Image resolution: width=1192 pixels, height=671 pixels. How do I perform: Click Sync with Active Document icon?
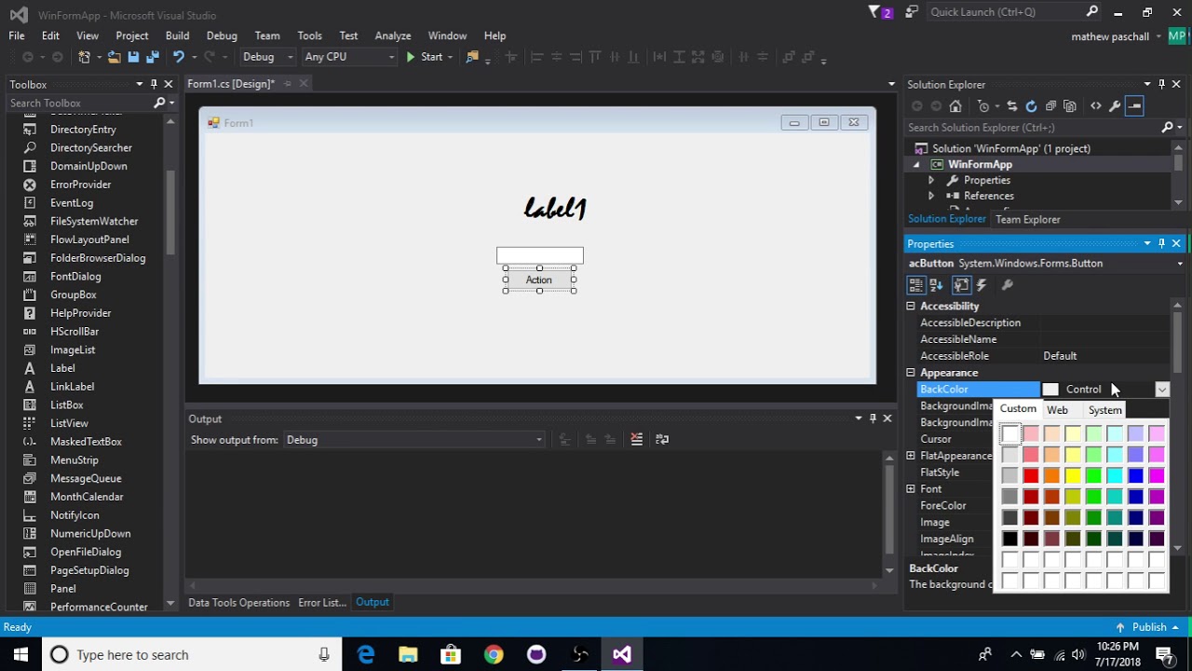[1012, 106]
